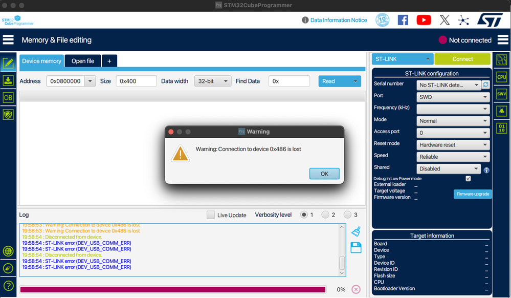Open the Security shield icon in sidebar

(x=8, y=115)
